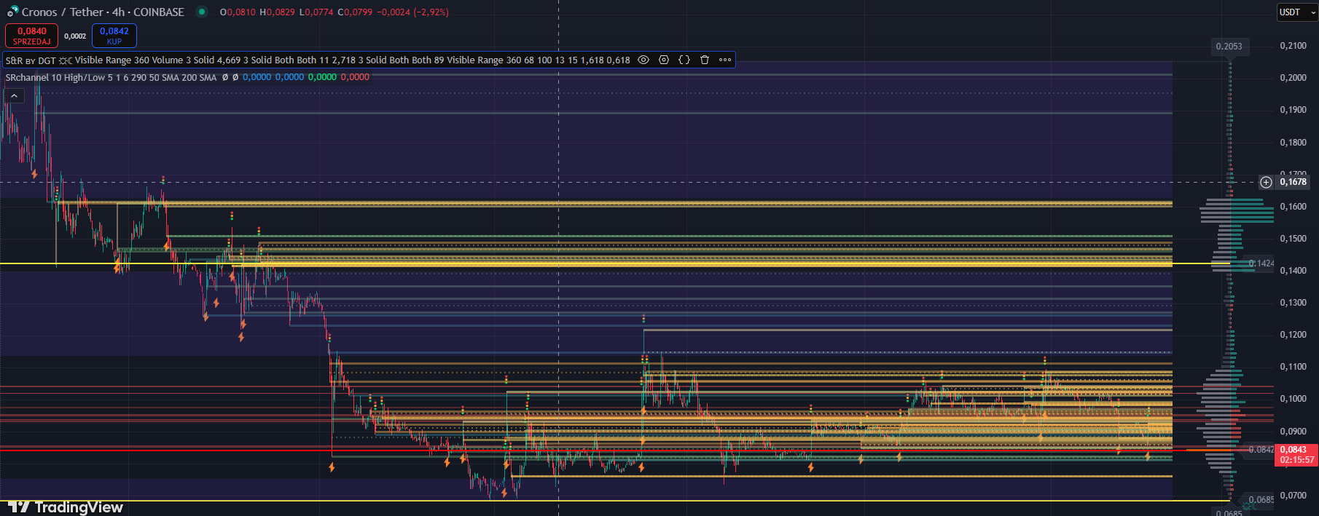Click the red SPRZEDAJ sell button
The width and height of the screenshot is (1319, 516).
(31, 36)
